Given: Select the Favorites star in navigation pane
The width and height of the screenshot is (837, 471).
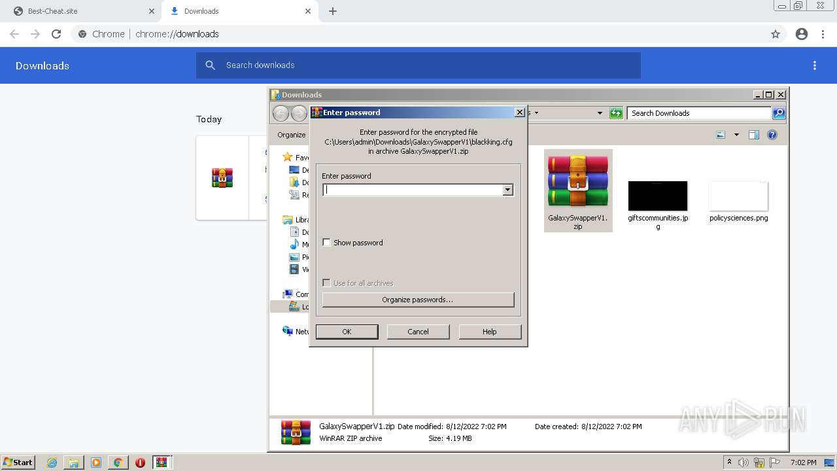Looking at the screenshot, I should coord(287,157).
